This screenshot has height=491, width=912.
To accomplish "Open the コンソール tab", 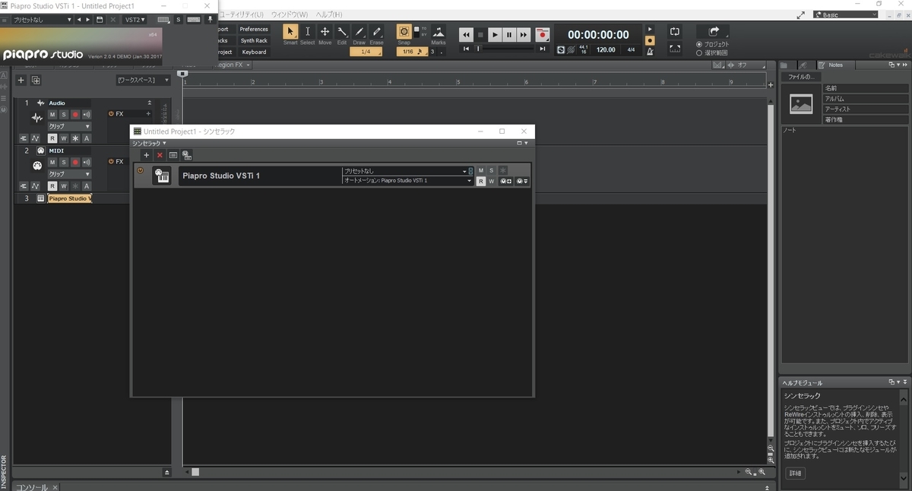I will click(32, 486).
